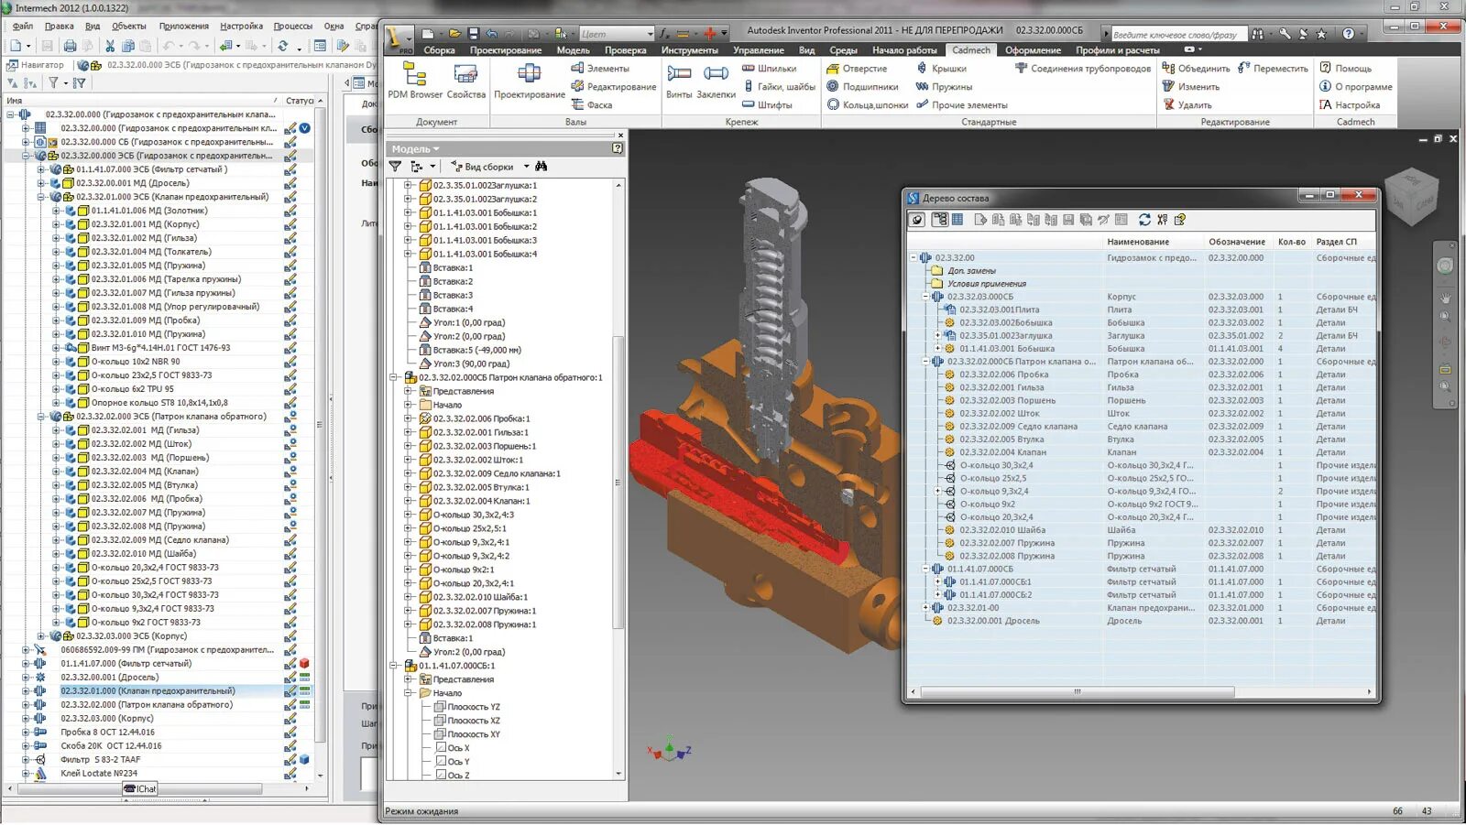Click copy icon in Intermech toolbar
This screenshot has width=1466, height=825.
pyautogui.click(x=128, y=46)
